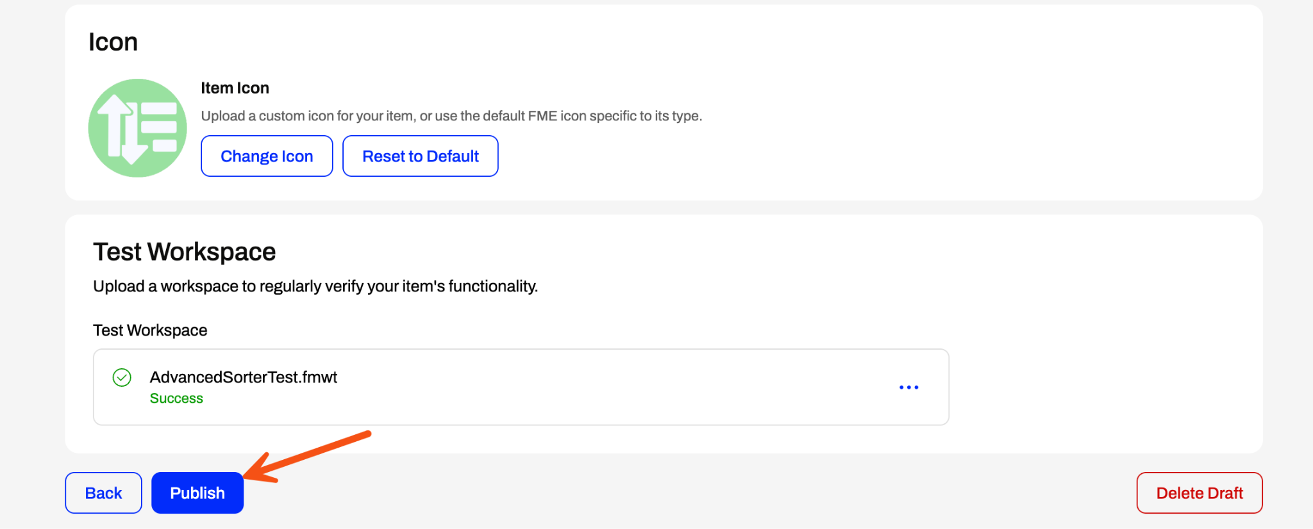The height and width of the screenshot is (529, 1313).
Task: Go back with the Back button
Action: tap(103, 492)
